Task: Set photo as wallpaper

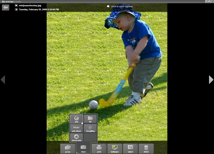Action: coord(115,148)
